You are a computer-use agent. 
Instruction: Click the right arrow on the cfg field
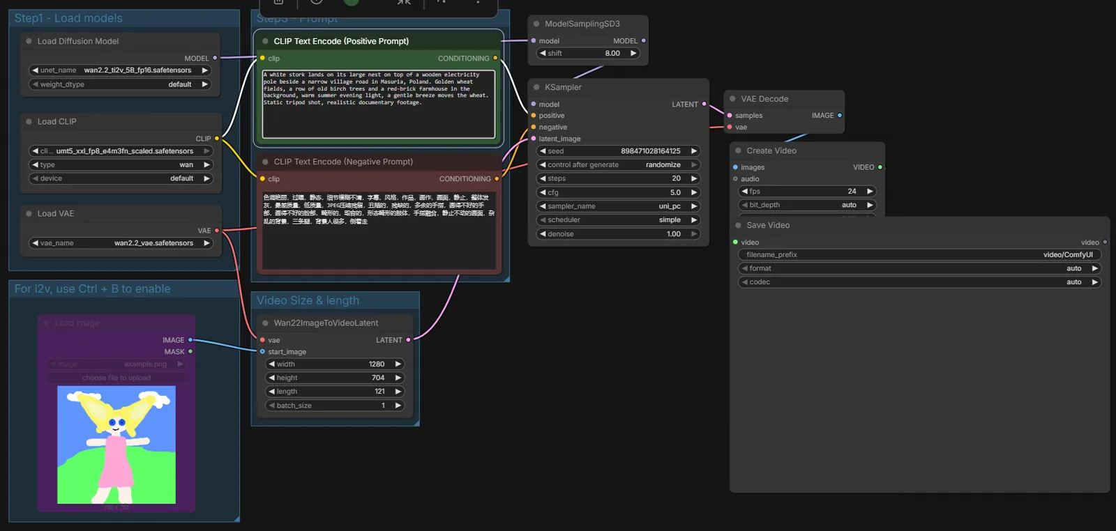pyautogui.click(x=694, y=192)
